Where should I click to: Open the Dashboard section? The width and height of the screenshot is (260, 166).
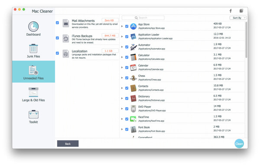tap(33, 29)
